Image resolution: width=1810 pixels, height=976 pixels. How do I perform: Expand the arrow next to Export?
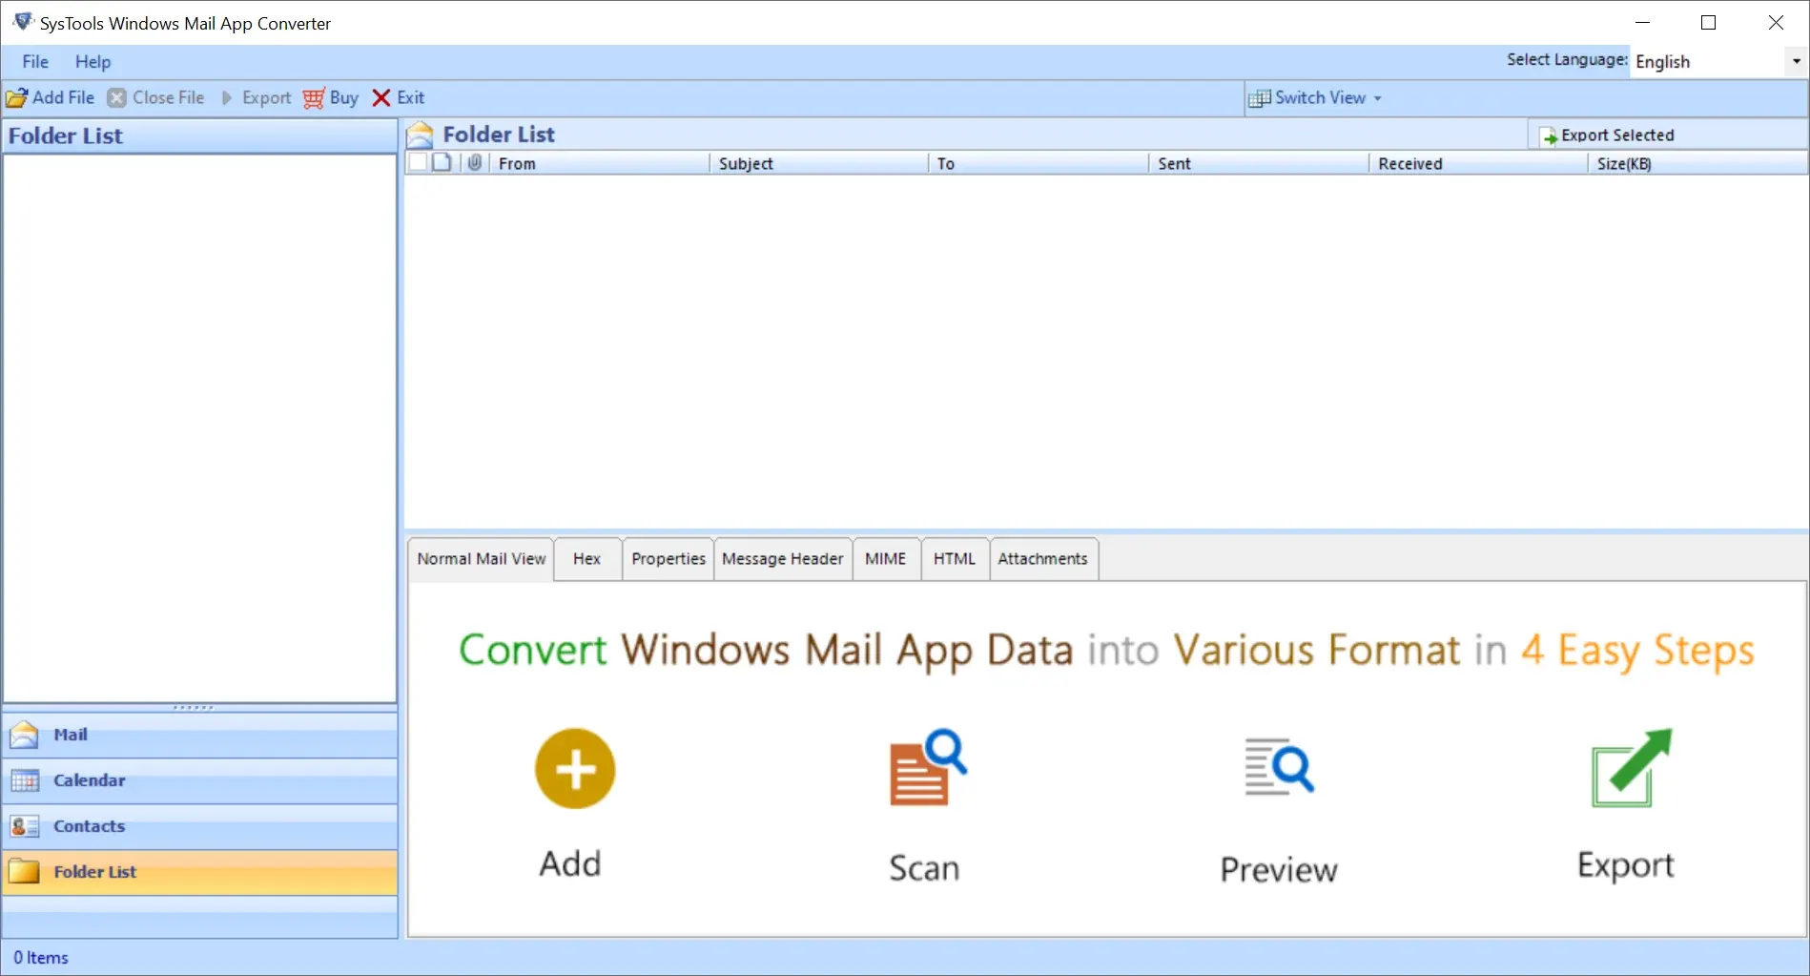[226, 97]
